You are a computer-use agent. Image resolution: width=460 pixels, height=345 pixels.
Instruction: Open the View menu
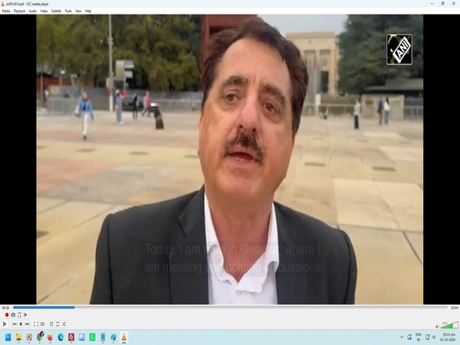(x=78, y=11)
